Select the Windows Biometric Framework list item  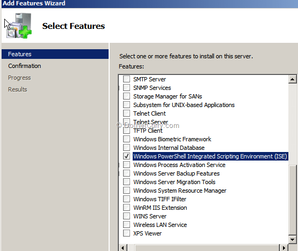tap(172, 139)
